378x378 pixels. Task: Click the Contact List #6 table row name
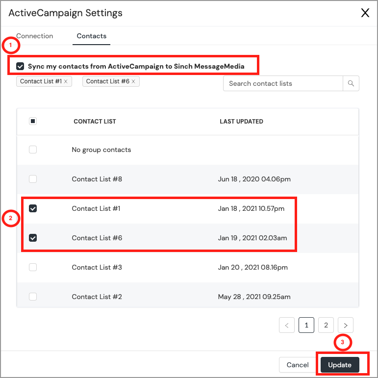tap(97, 238)
